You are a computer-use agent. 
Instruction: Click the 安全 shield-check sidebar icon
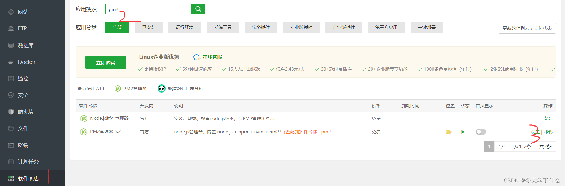11,95
